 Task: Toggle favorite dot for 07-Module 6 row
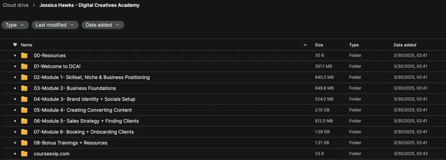15,132
